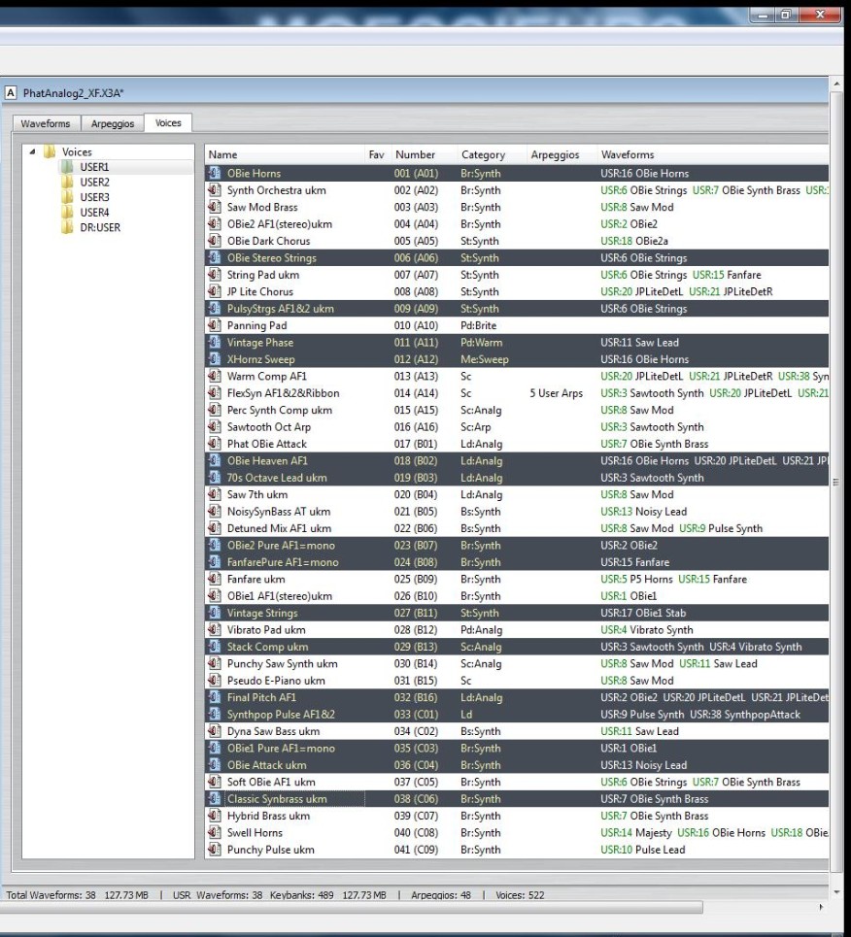This screenshot has height=937, width=851.
Task: Click the Voices: 522 status bar entry
Action: point(520,895)
